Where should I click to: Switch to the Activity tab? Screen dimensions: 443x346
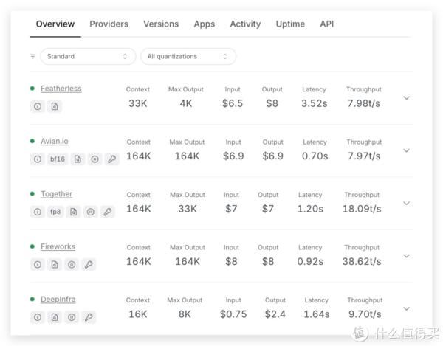click(245, 24)
